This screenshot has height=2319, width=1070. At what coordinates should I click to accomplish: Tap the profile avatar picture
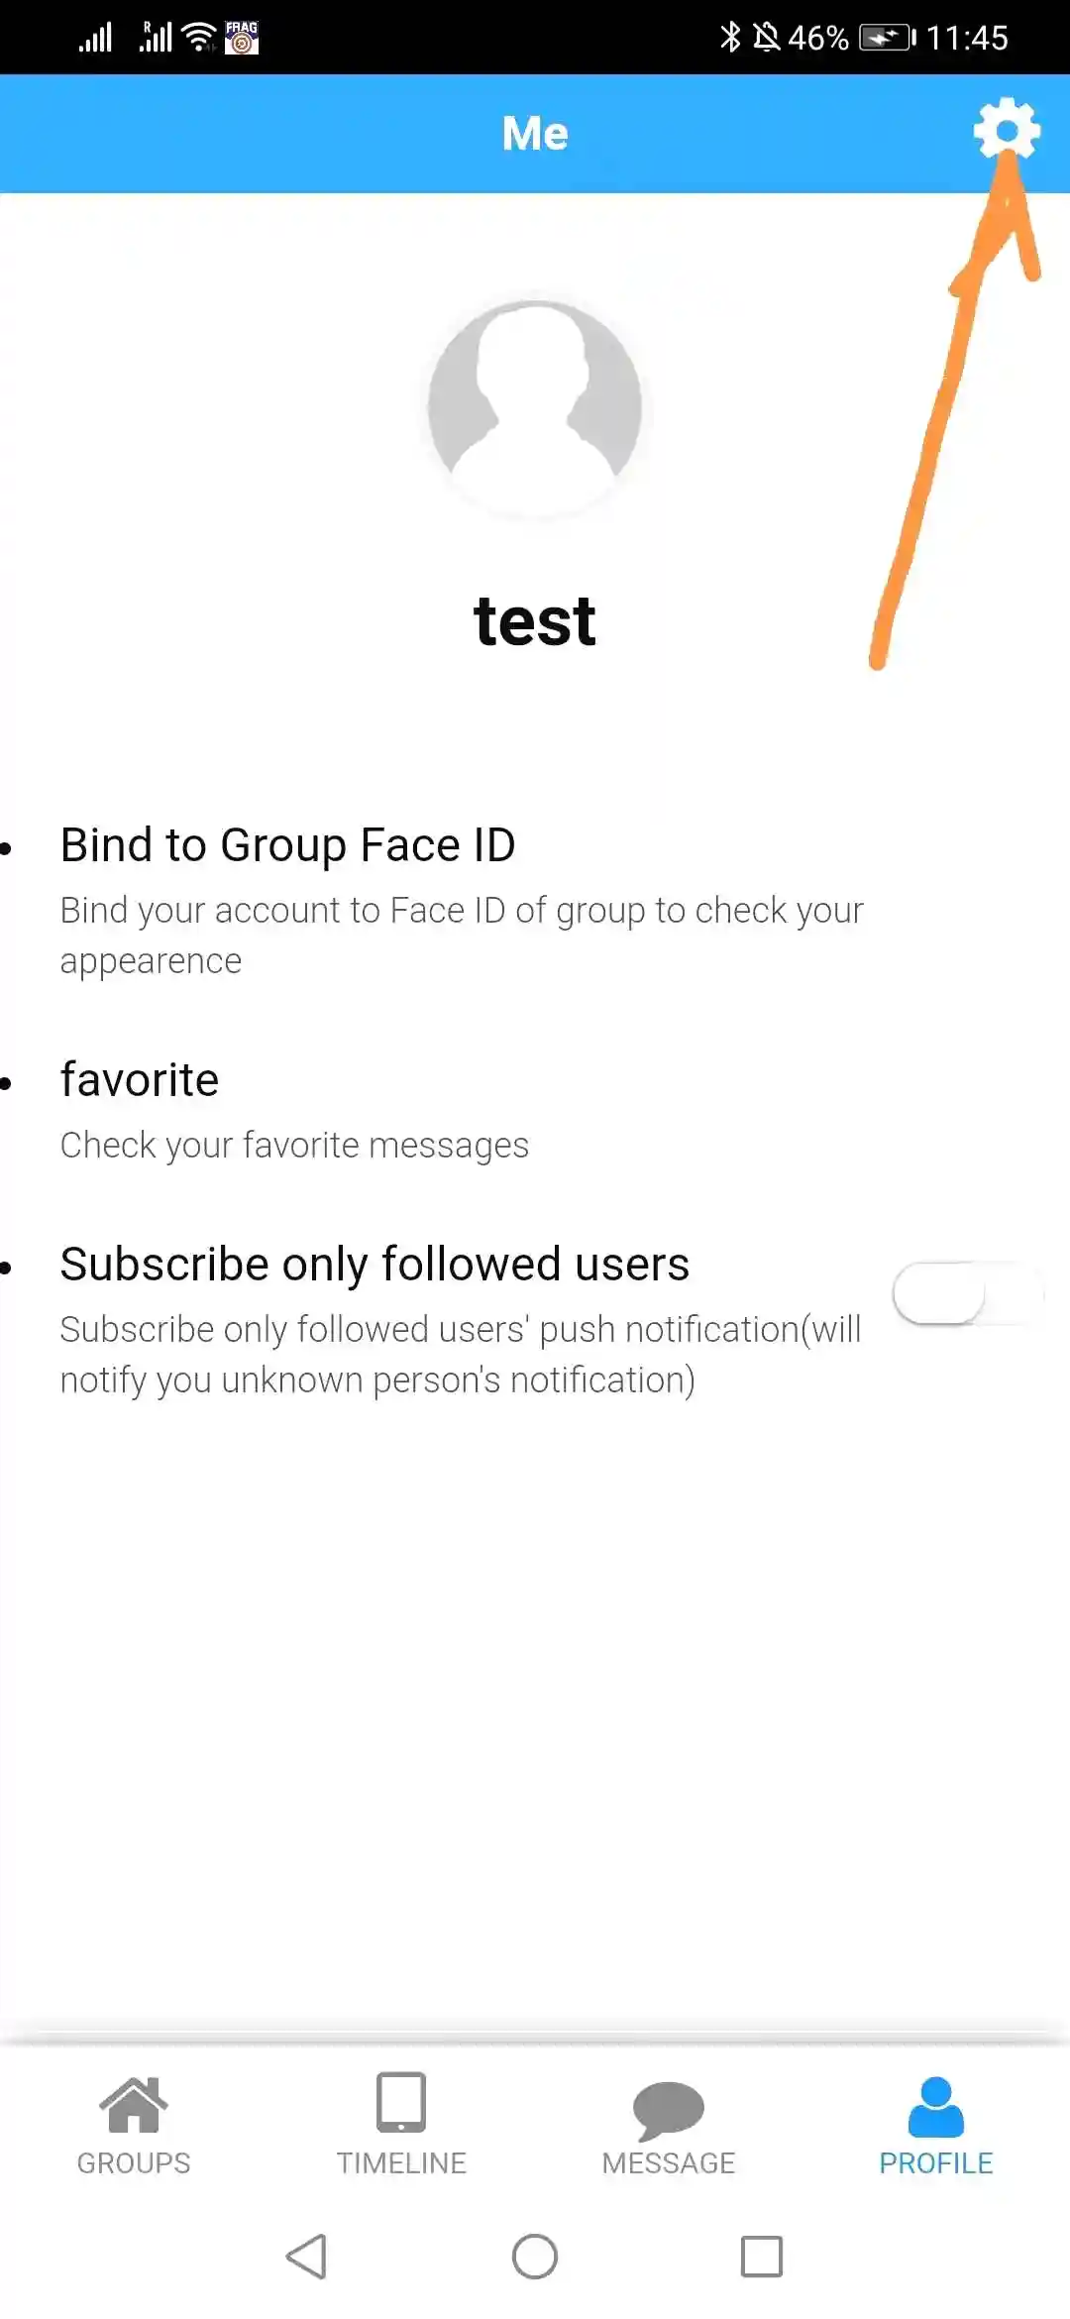pos(535,407)
